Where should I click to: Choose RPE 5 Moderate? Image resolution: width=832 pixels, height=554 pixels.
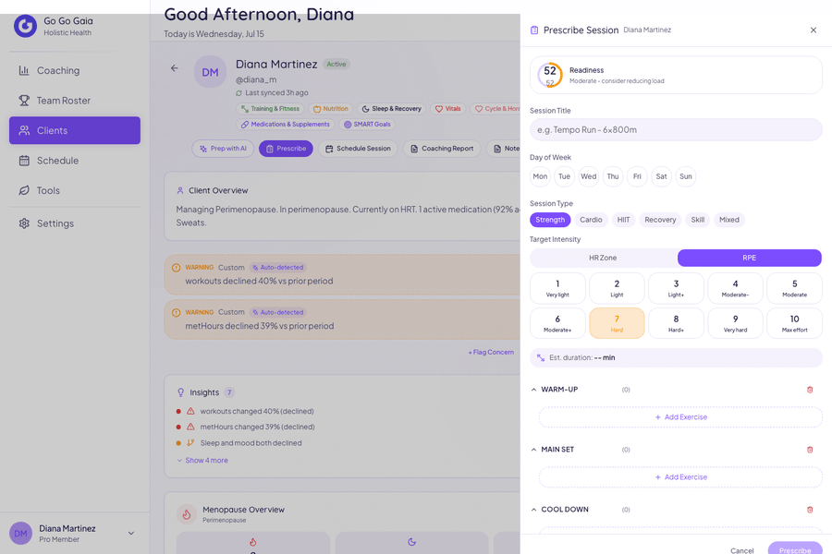[x=795, y=288]
